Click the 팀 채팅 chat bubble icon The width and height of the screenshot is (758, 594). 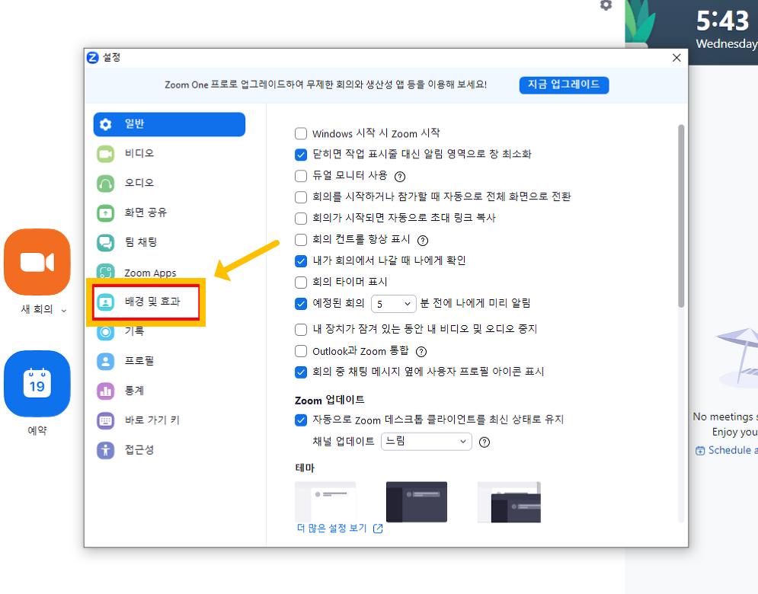point(105,243)
